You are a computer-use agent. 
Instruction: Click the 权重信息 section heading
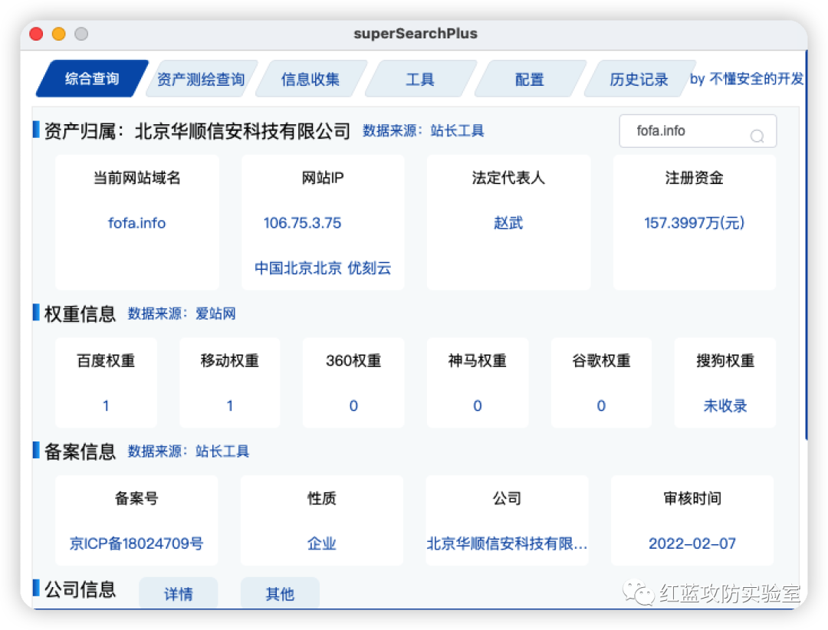(x=80, y=313)
